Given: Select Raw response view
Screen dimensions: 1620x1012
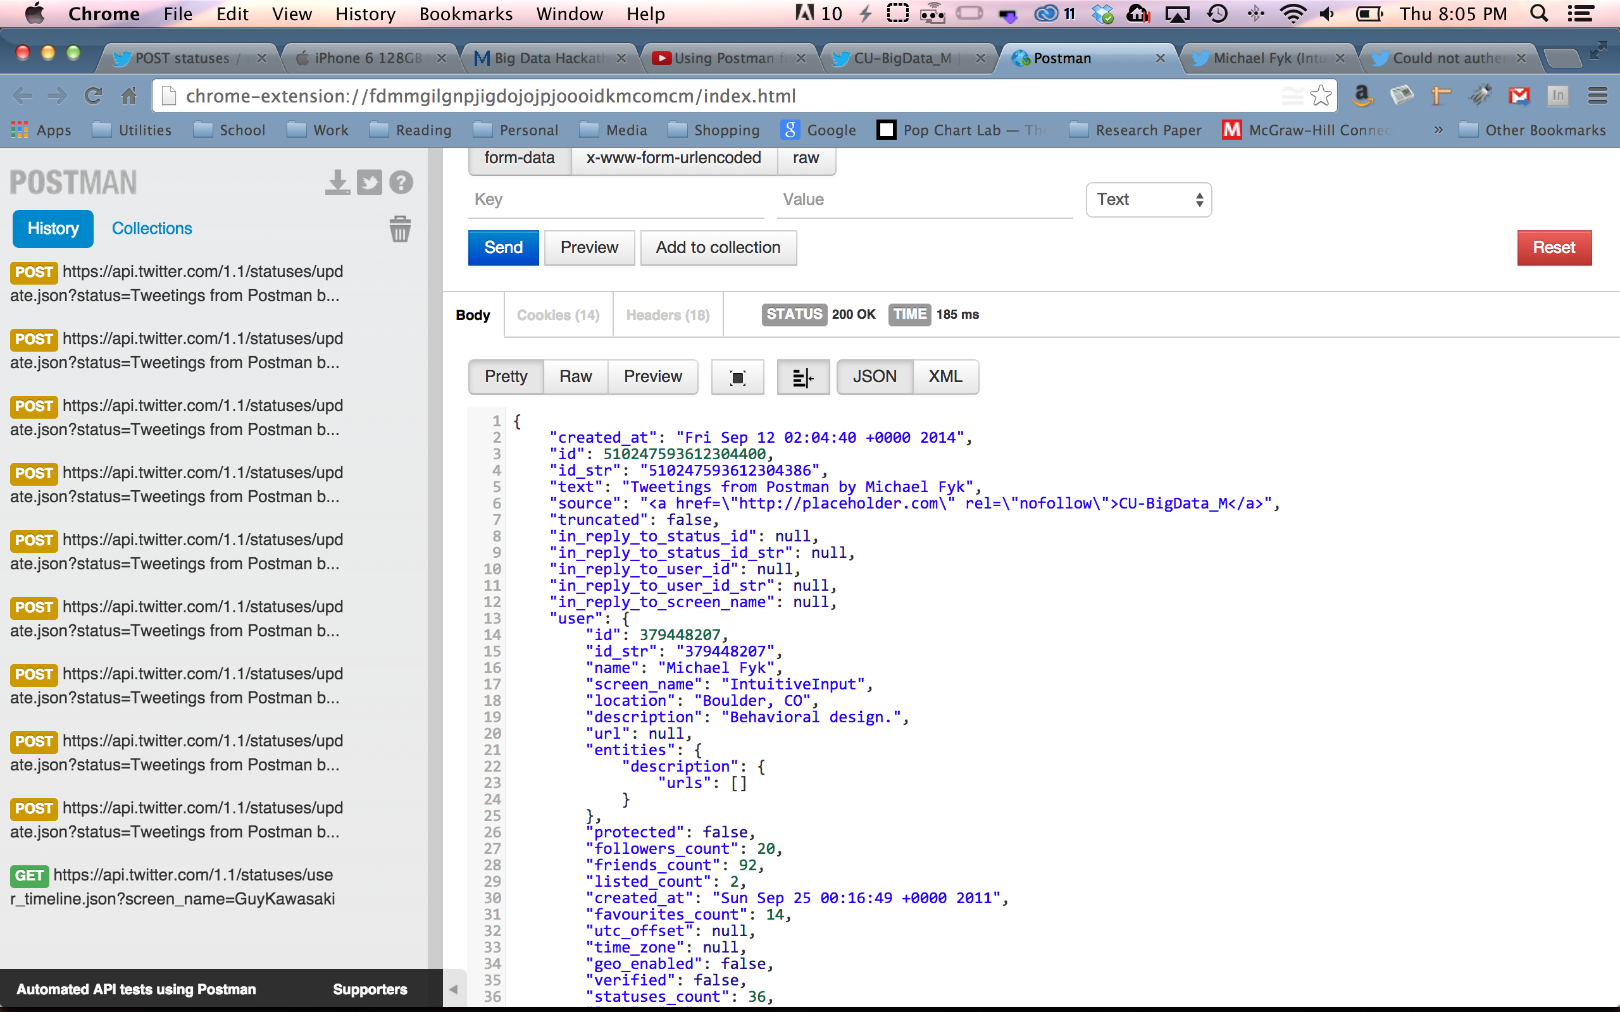Looking at the screenshot, I should pos(575,377).
